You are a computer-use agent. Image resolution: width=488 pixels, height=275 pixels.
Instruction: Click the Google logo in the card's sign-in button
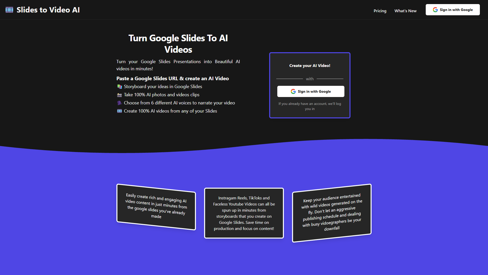click(x=293, y=91)
